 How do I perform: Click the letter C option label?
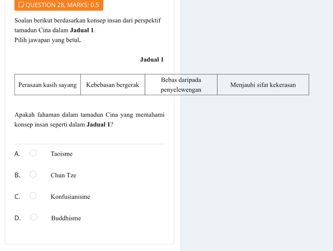coord(17,196)
